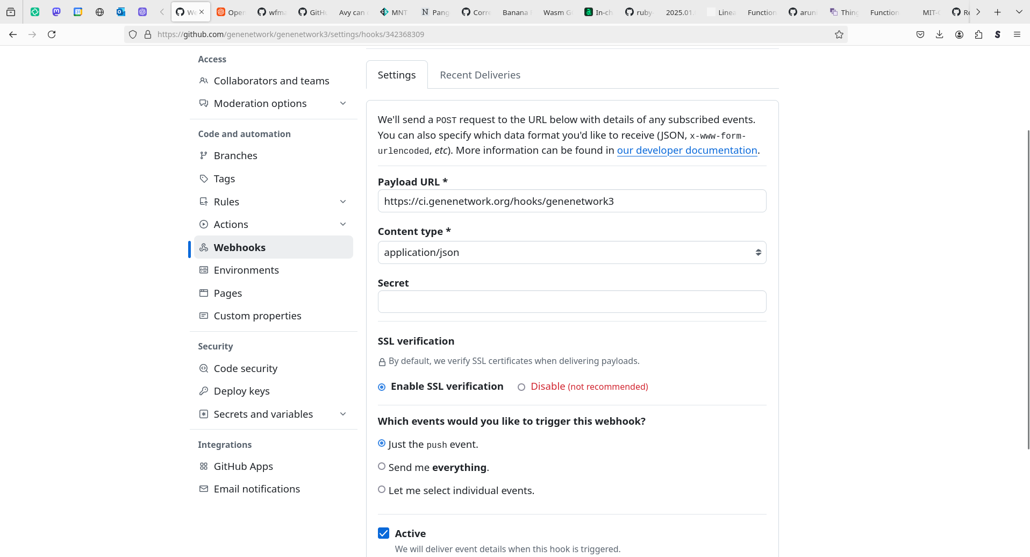The width and height of the screenshot is (1030, 557).
Task: Open the Firefox hamburger application menu
Action: 1017,34
